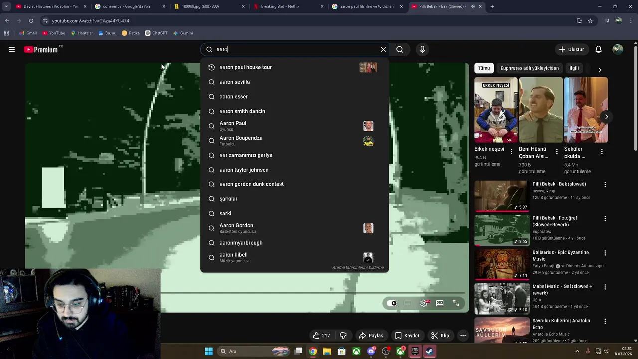Select the Tümü filter chip
Image resolution: width=638 pixels, height=359 pixels.
point(484,68)
